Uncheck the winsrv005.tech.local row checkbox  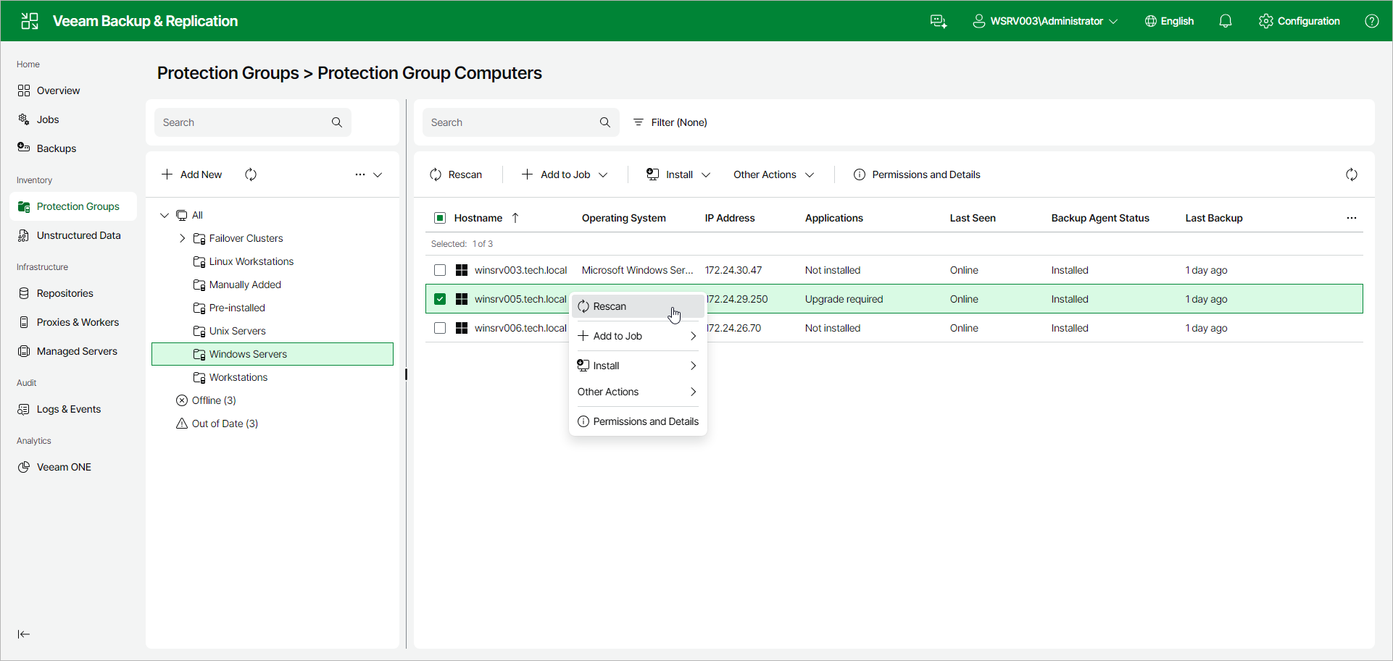[440, 299]
